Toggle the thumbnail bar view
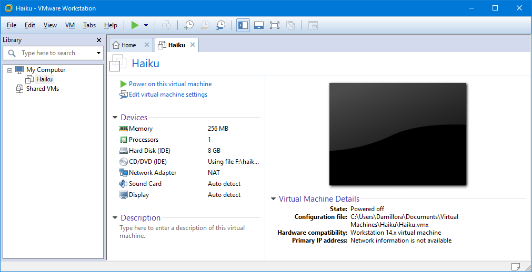Image resolution: width=532 pixels, height=272 pixels. click(258, 25)
